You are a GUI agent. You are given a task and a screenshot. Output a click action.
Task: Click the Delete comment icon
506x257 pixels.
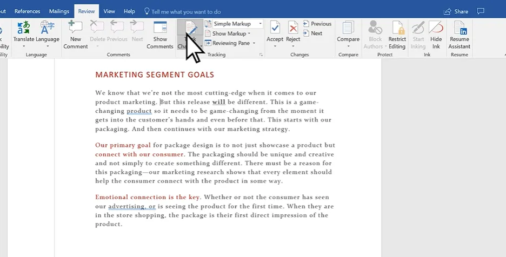(x=97, y=28)
